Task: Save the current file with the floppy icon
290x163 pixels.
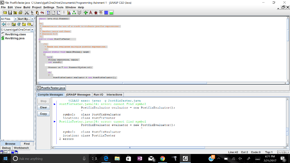Action: point(10,12)
